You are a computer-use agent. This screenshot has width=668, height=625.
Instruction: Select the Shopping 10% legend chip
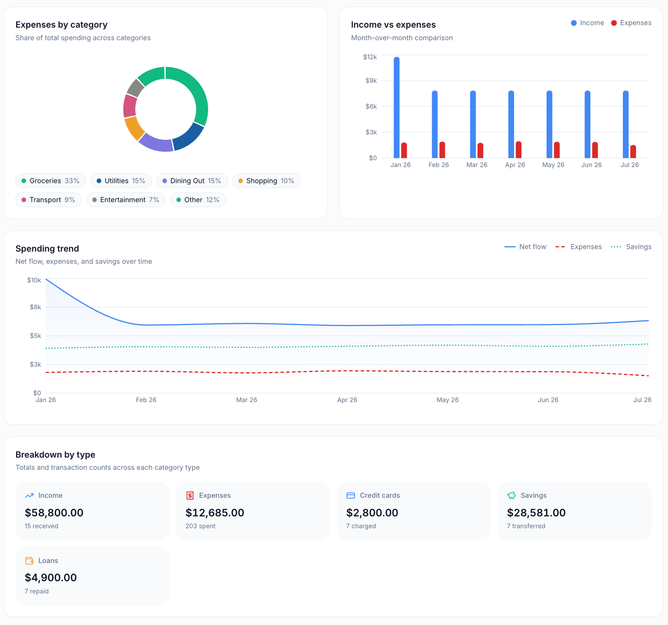point(266,181)
